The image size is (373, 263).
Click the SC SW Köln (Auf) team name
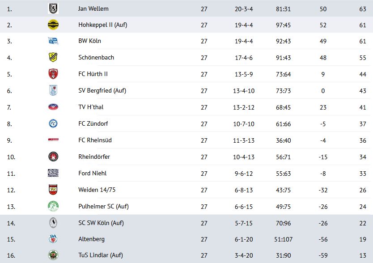[x=101, y=223]
